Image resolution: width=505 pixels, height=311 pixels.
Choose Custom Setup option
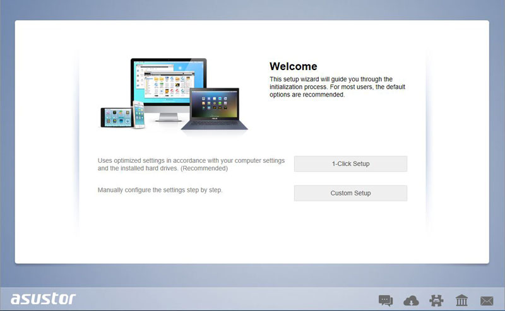tap(350, 193)
